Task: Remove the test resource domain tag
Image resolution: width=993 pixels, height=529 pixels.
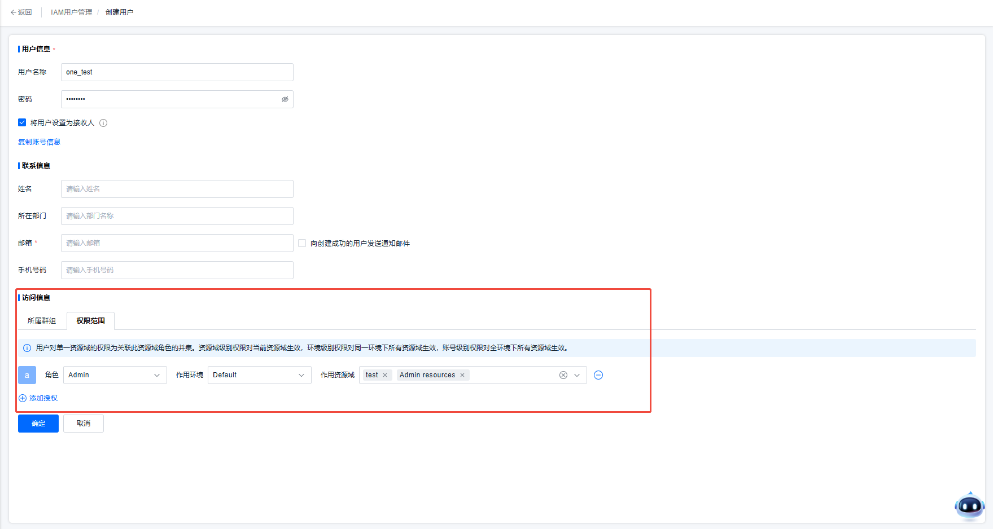Action: (385, 375)
